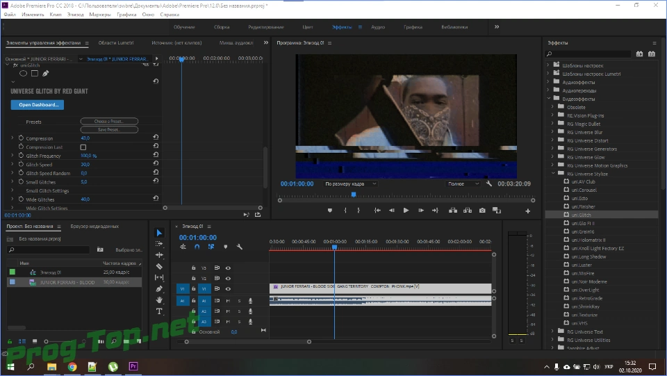The height and width of the screenshot is (376, 667).
Task: Create ellipse mask for uni.Glitch effect
Action: click(x=24, y=73)
